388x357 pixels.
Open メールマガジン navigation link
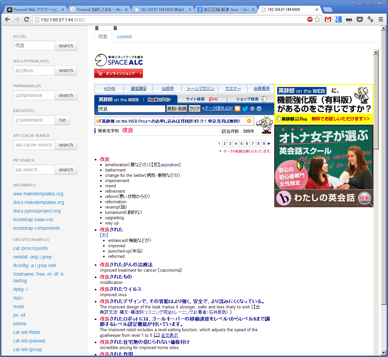(200, 89)
